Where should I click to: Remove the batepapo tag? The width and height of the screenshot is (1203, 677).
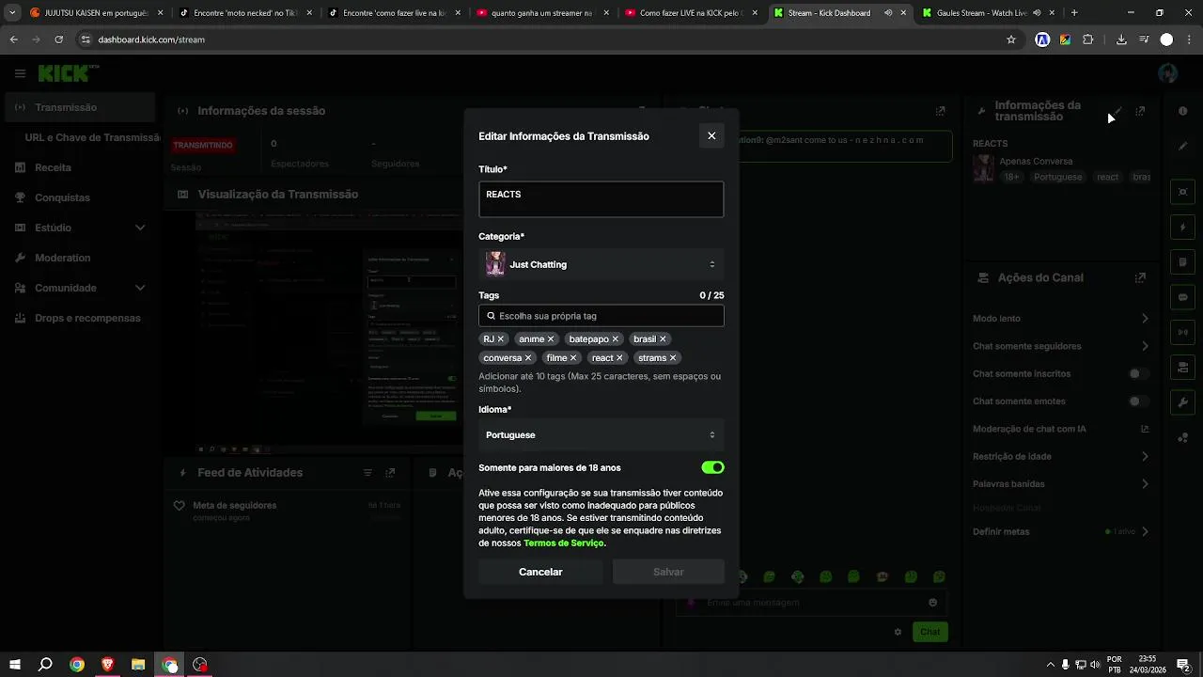point(616,338)
